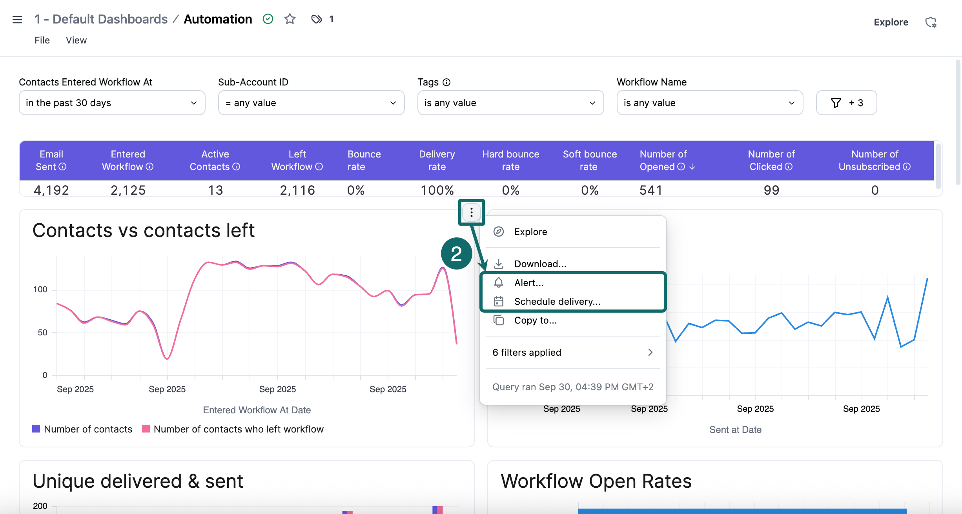
Task: Click the Email Sent column info icon
Action: pos(63,167)
